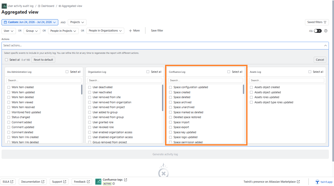Viewport: 334px width, 186px height.
Task: Click the Twinit logo icon in footer
Action: tap(317, 182)
